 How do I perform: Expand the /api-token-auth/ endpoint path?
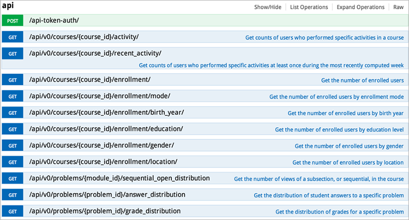point(54,21)
